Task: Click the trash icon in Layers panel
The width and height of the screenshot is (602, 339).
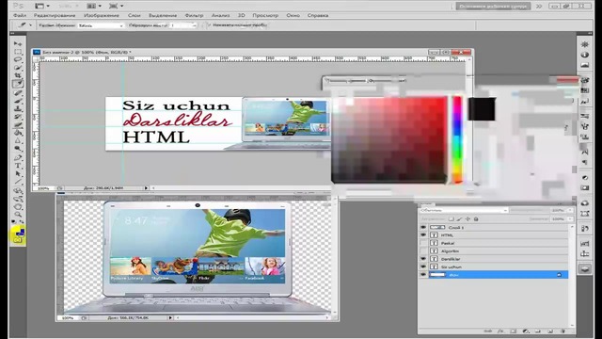Action: pyautogui.click(x=562, y=331)
